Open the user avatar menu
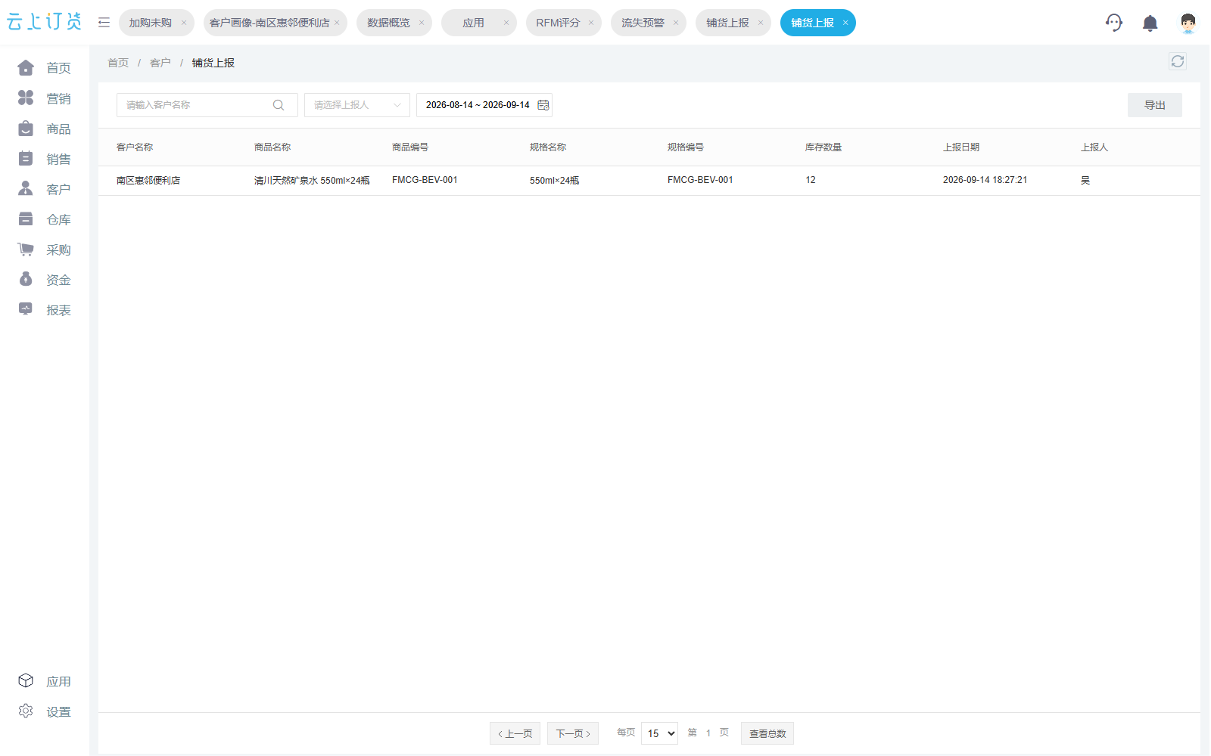 click(1188, 23)
